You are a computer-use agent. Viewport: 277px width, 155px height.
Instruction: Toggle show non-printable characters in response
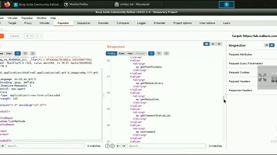(159, 53)
